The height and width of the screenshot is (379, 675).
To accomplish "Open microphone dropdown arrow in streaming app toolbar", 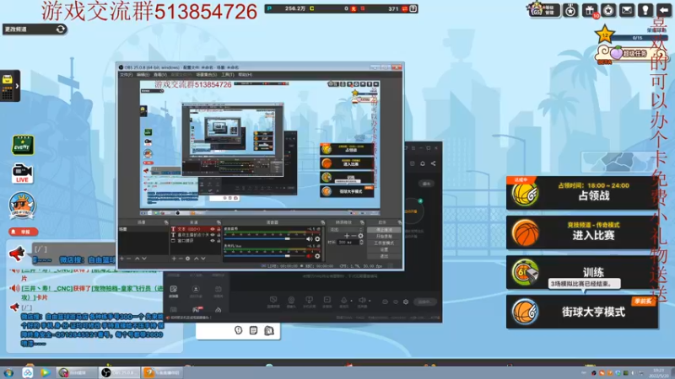I will tap(351, 302).
